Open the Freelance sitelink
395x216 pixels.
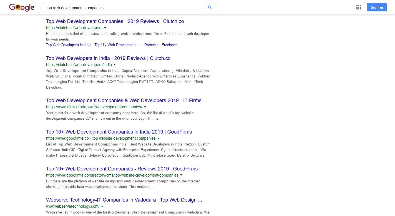(170, 45)
